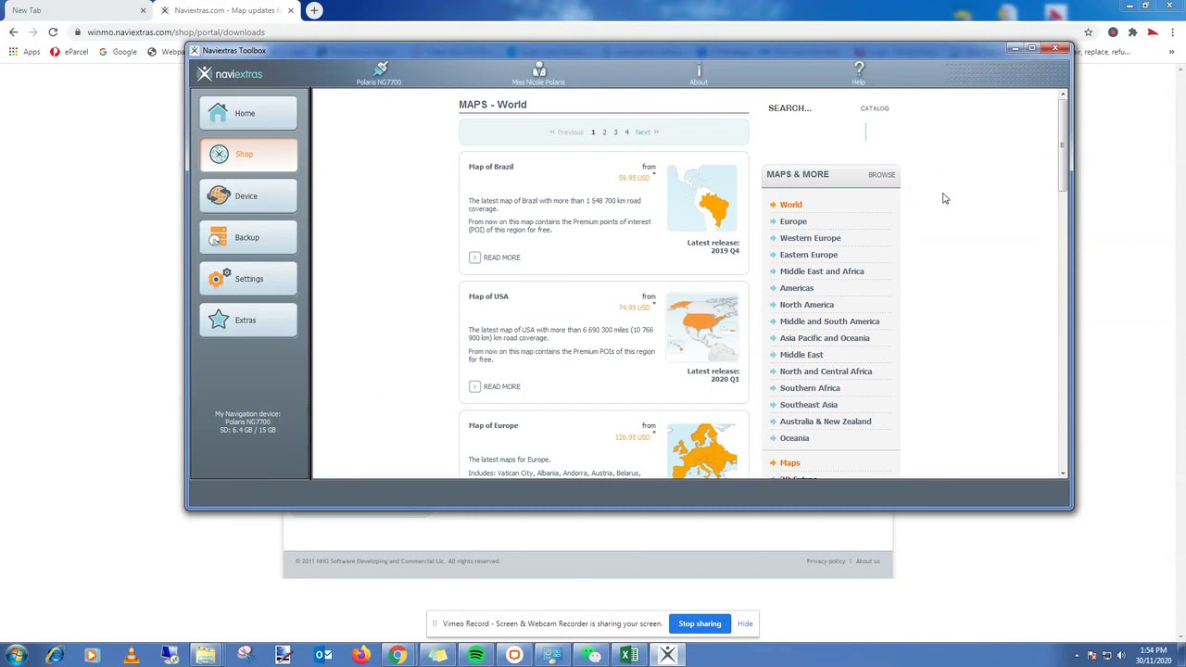The height and width of the screenshot is (667, 1186).
Task: Select Southeast Asia category
Action: point(808,405)
